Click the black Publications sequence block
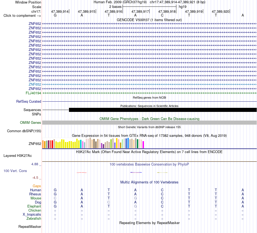The width and height of the screenshot is (257, 233). point(163,110)
